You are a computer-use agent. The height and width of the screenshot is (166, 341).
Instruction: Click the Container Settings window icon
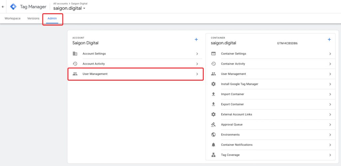[x=213, y=53]
